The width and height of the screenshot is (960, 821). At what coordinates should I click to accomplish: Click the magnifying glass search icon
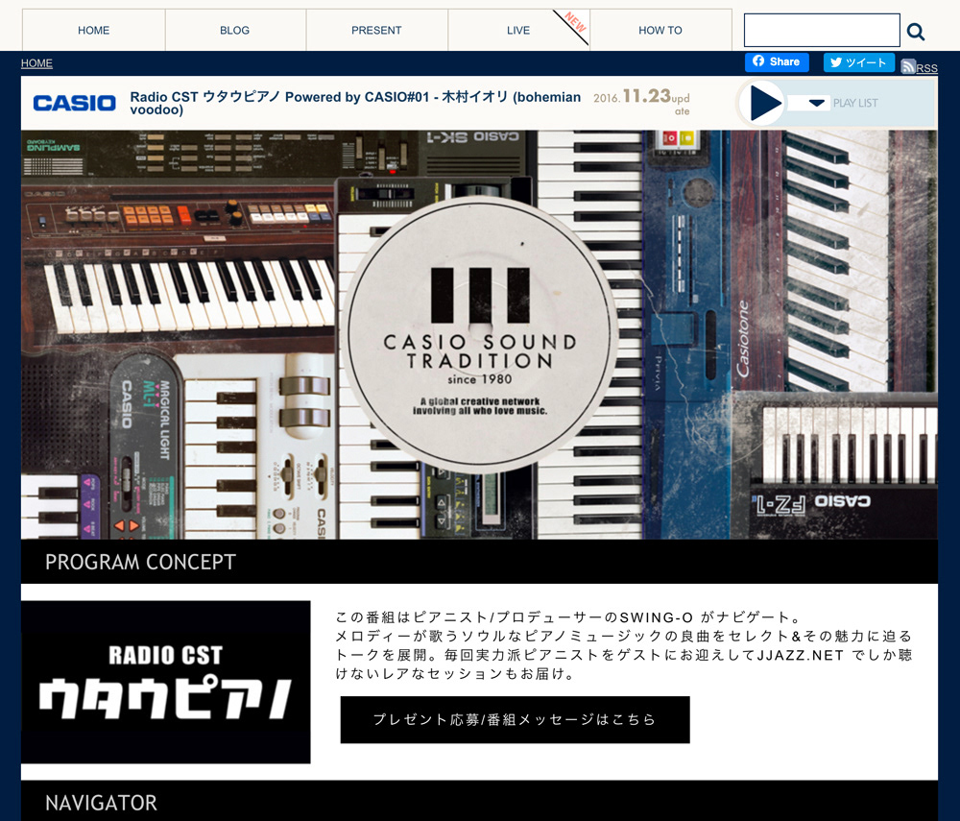click(916, 32)
